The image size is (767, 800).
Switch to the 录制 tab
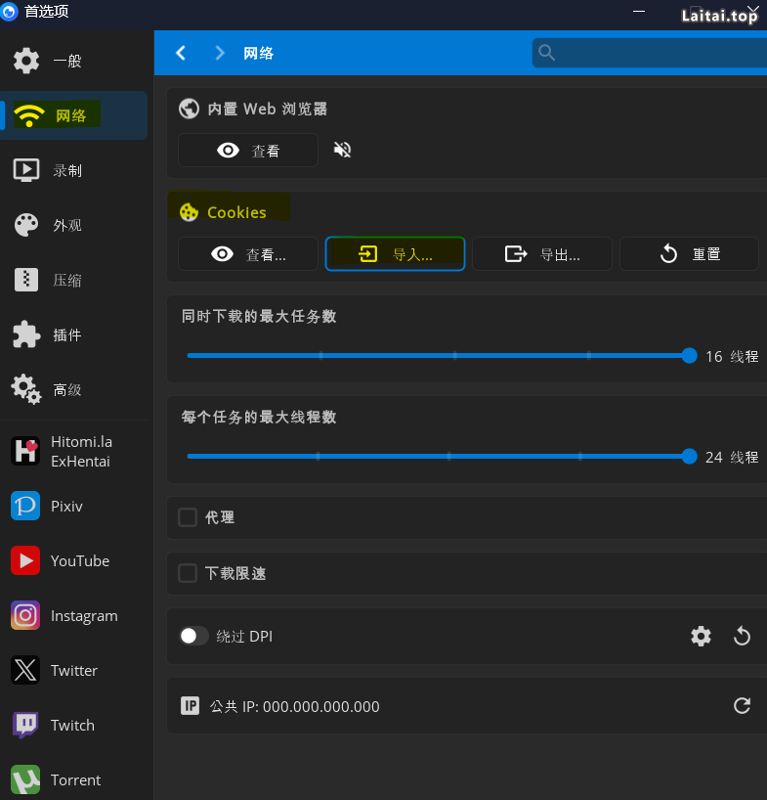(66, 170)
